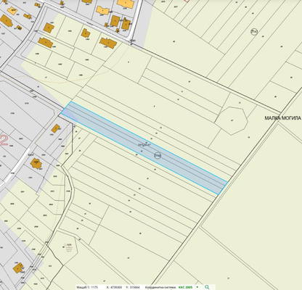
Task: Select the small orange building near highlighted parcel's west end
Action: pos(56,128)
